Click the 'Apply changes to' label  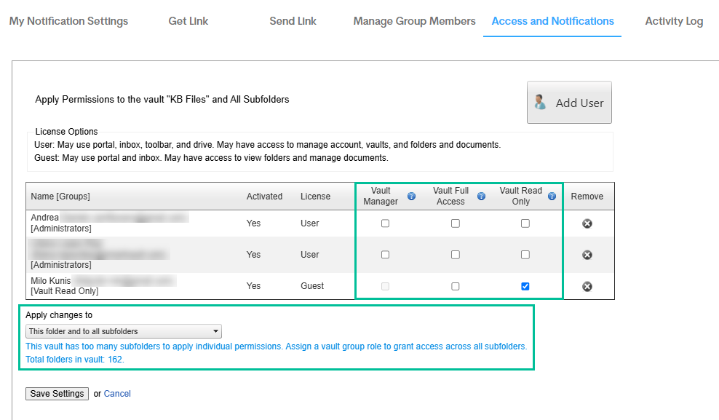(59, 315)
